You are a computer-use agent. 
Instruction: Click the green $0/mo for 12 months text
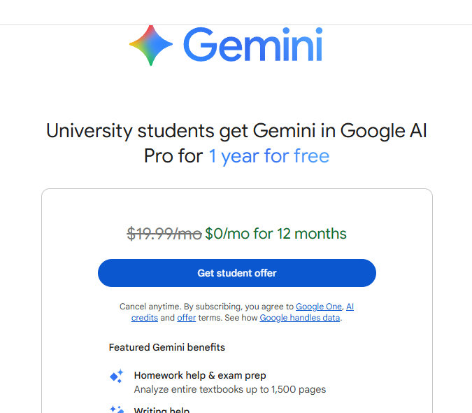coord(276,233)
